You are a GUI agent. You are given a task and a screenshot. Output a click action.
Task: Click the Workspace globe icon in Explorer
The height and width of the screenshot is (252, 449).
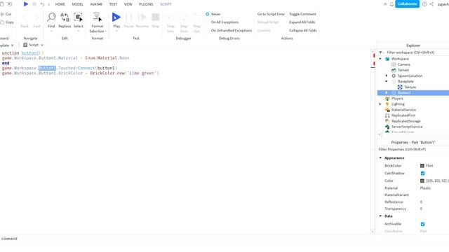(387, 59)
